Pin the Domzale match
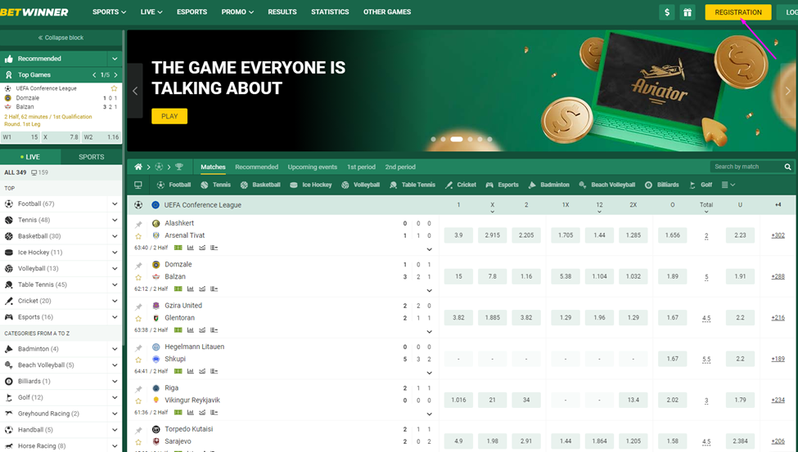 point(138,266)
